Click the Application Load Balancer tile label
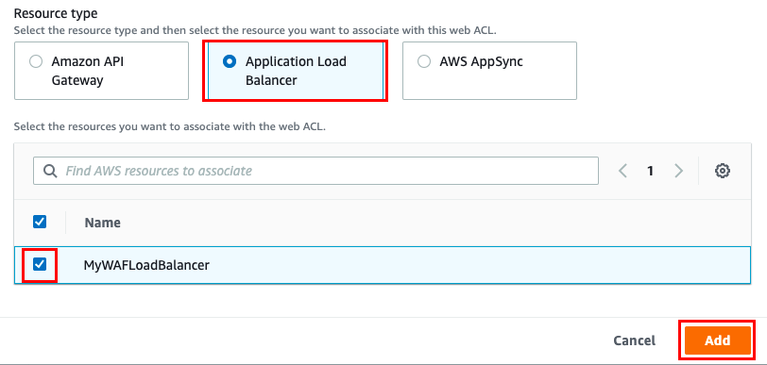Screen dimensions: 767x365 296,71
